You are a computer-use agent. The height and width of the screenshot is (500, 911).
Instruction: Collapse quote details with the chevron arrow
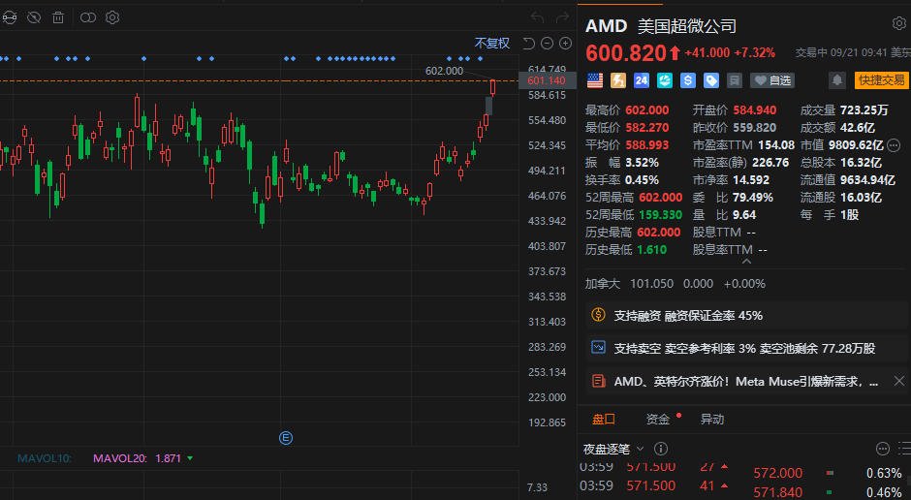[747, 262]
